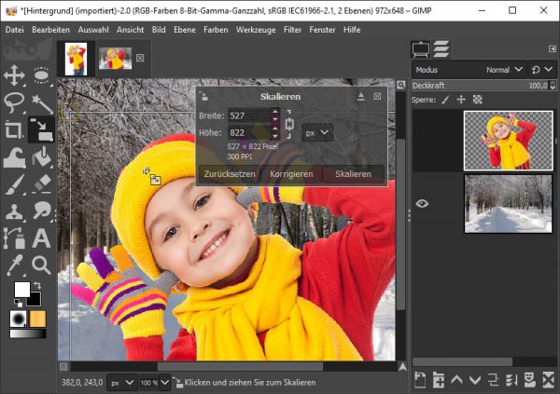Toggle the lock pixels brush icon next to Sperre
The height and width of the screenshot is (394, 560).
tap(445, 99)
